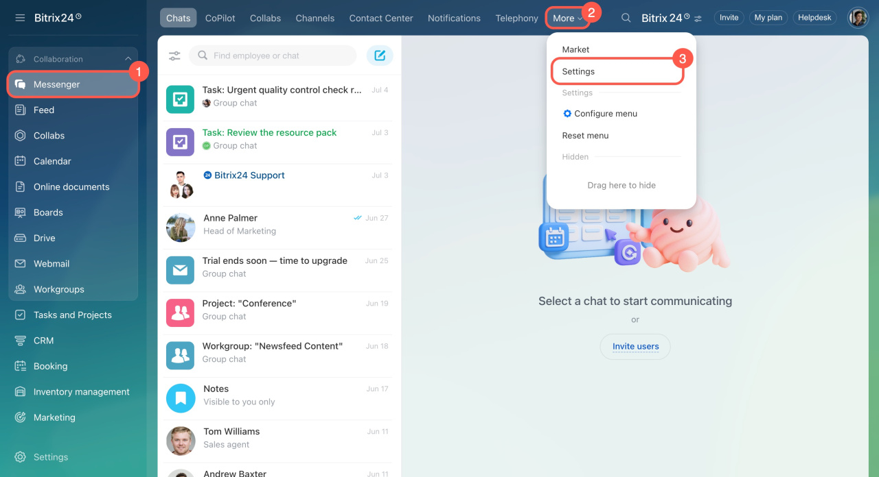Image resolution: width=879 pixels, height=477 pixels.
Task: Click the Invite button in the top bar
Action: (x=729, y=18)
